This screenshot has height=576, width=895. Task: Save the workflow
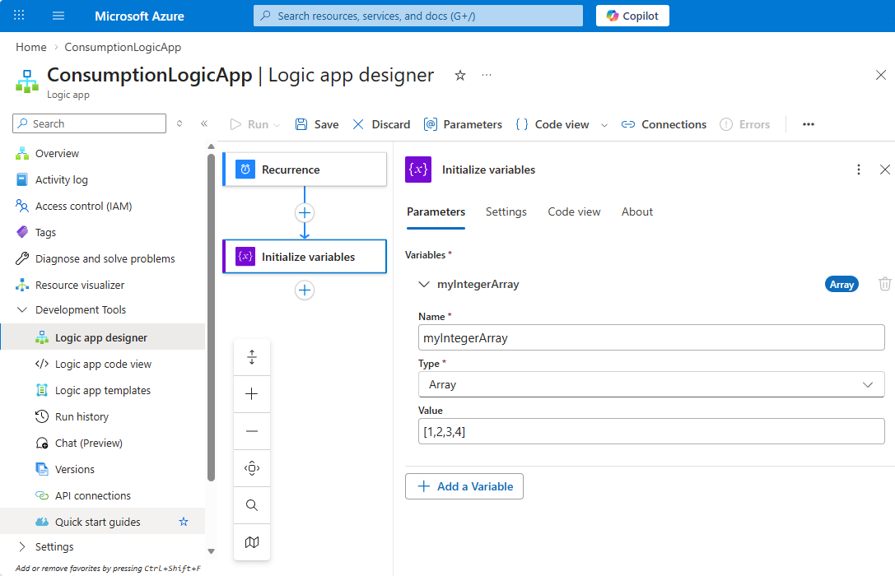point(317,124)
